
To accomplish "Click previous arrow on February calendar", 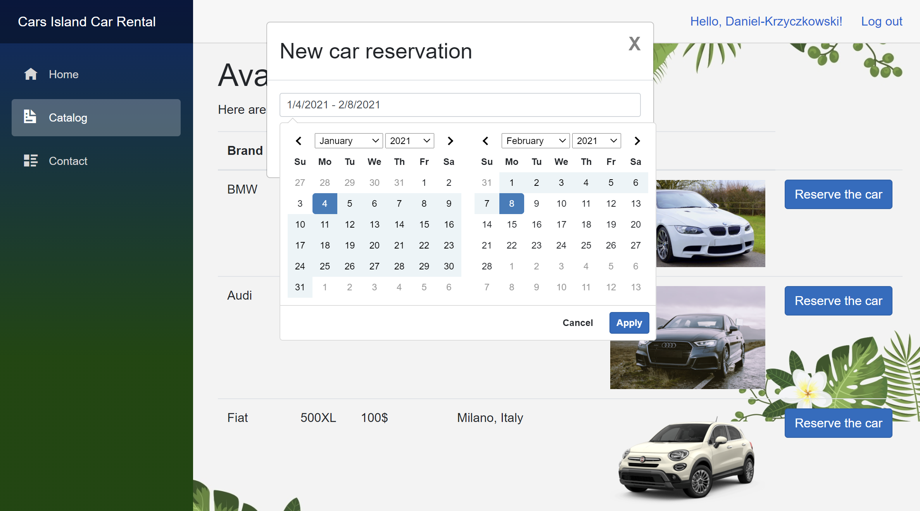I will coord(485,141).
